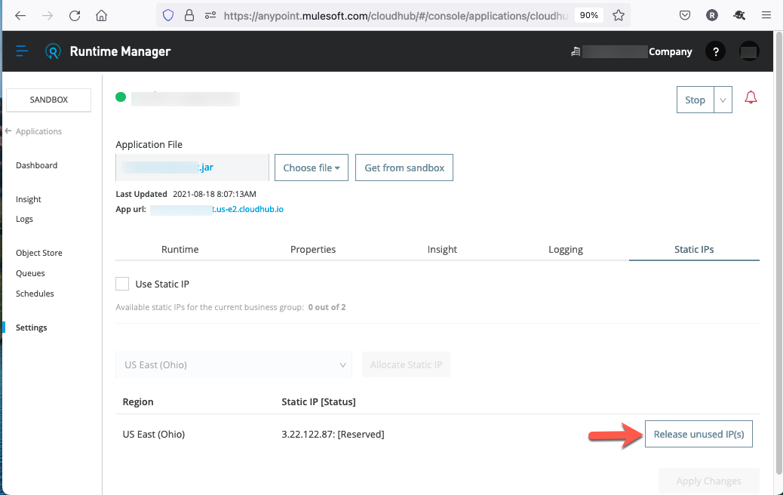
Task: Open the US East (Ohio) region dropdown
Action: coord(233,364)
